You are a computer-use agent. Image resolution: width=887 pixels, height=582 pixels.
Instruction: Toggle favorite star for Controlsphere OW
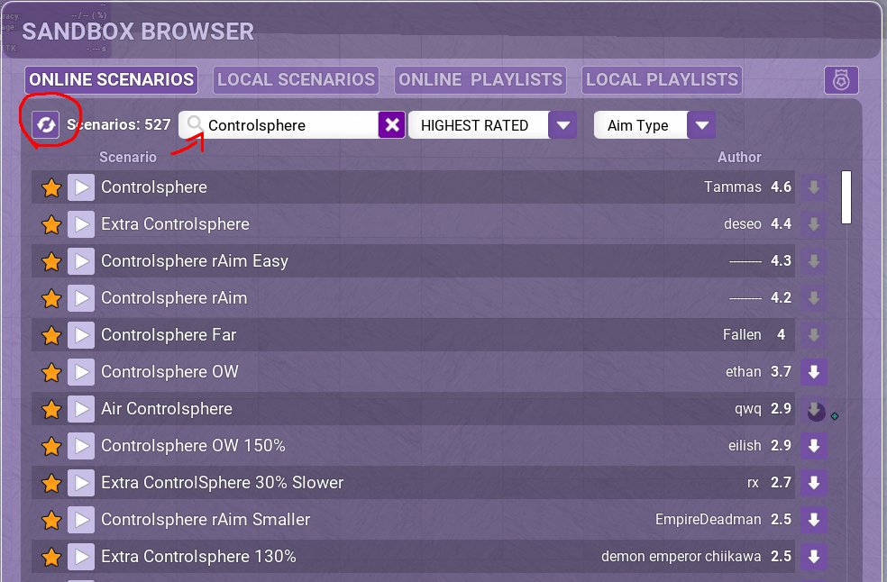click(x=51, y=372)
